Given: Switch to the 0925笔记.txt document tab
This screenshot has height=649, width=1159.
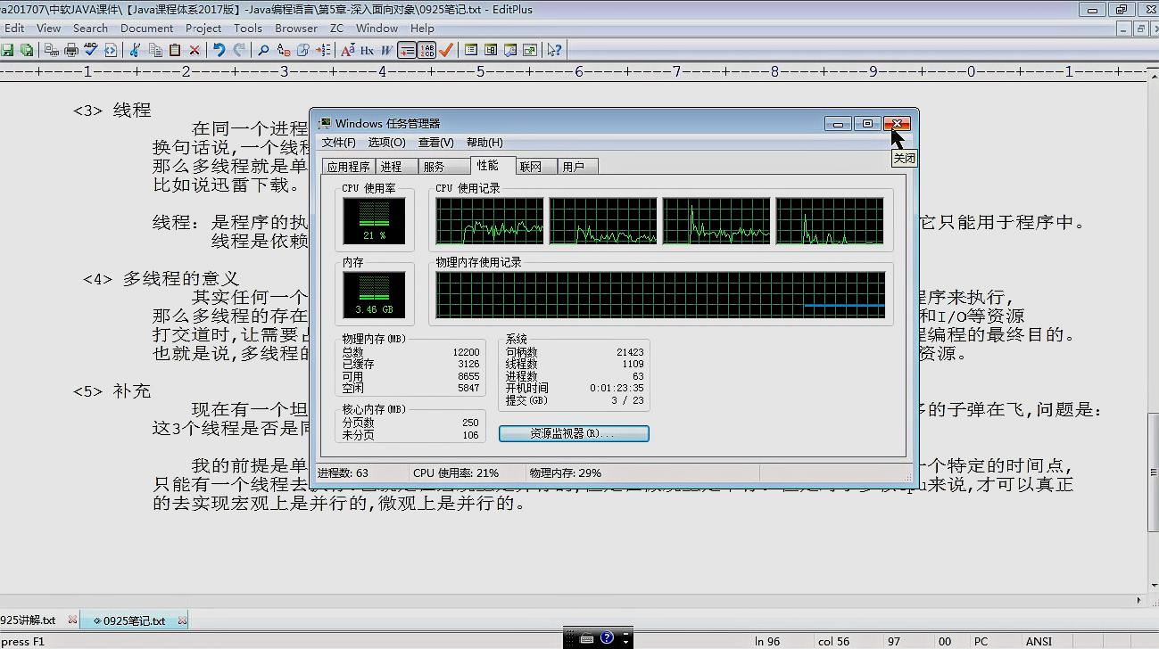Looking at the screenshot, I should [134, 620].
